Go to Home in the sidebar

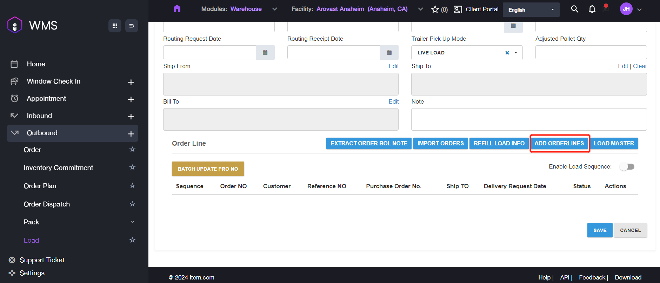point(36,64)
